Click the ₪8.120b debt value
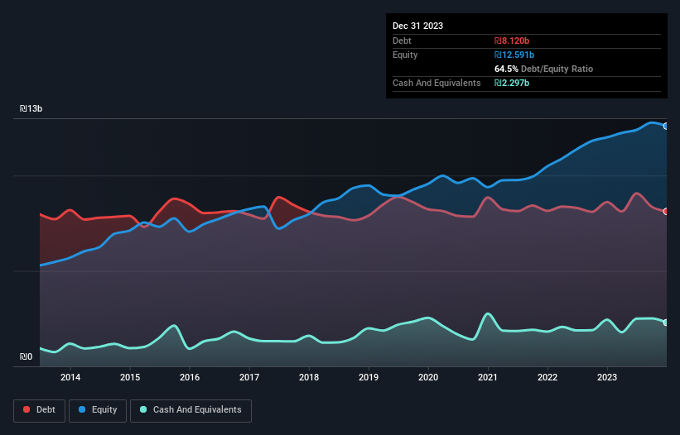Viewport: 680px width, 435px height. [x=512, y=41]
